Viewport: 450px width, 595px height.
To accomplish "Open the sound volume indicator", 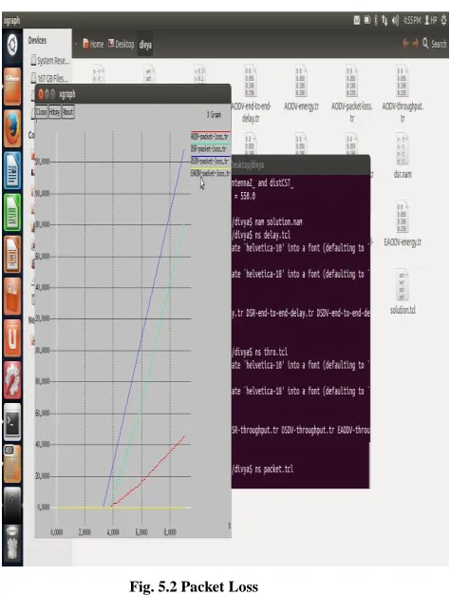I will point(395,20).
